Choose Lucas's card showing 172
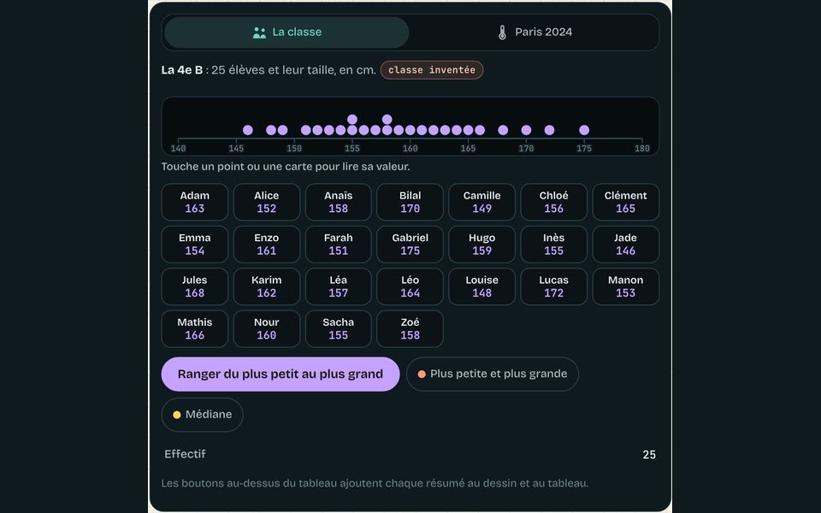Image resolution: width=821 pixels, height=513 pixels. (x=553, y=287)
